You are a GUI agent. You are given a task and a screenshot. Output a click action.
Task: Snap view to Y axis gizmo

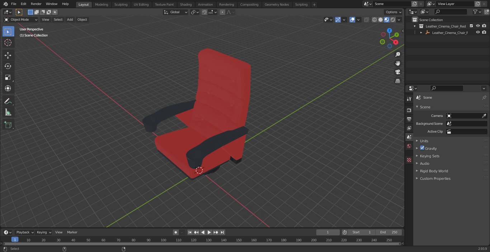(x=397, y=35)
